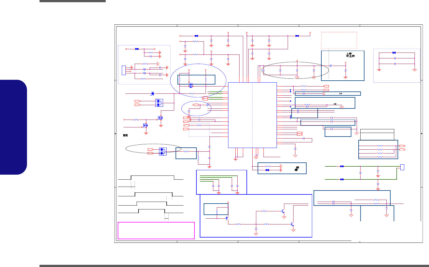
Task: Click the "上件 不上件" annotation text
Action: click(x=350, y=55)
